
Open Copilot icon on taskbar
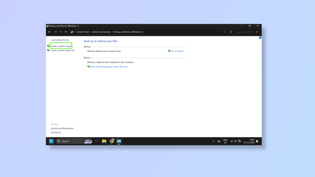pyautogui.click(x=97, y=141)
